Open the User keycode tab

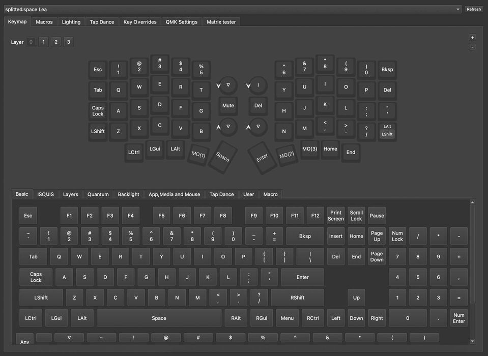click(x=249, y=194)
